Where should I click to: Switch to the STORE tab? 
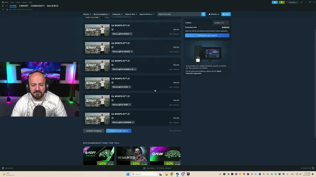point(13,6)
